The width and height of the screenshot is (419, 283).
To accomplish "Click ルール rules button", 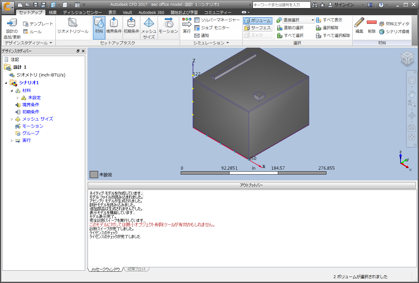I will (32, 32).
